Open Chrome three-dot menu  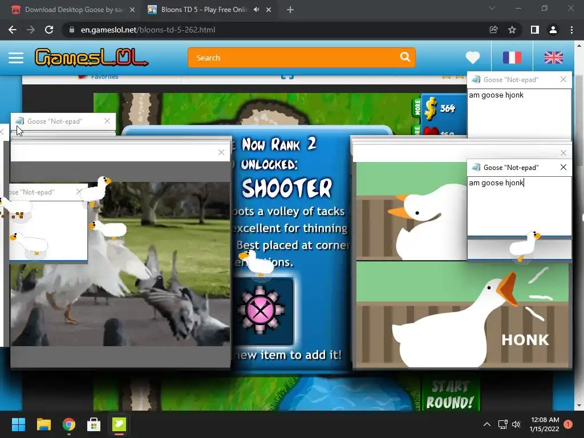coord(571,30)
